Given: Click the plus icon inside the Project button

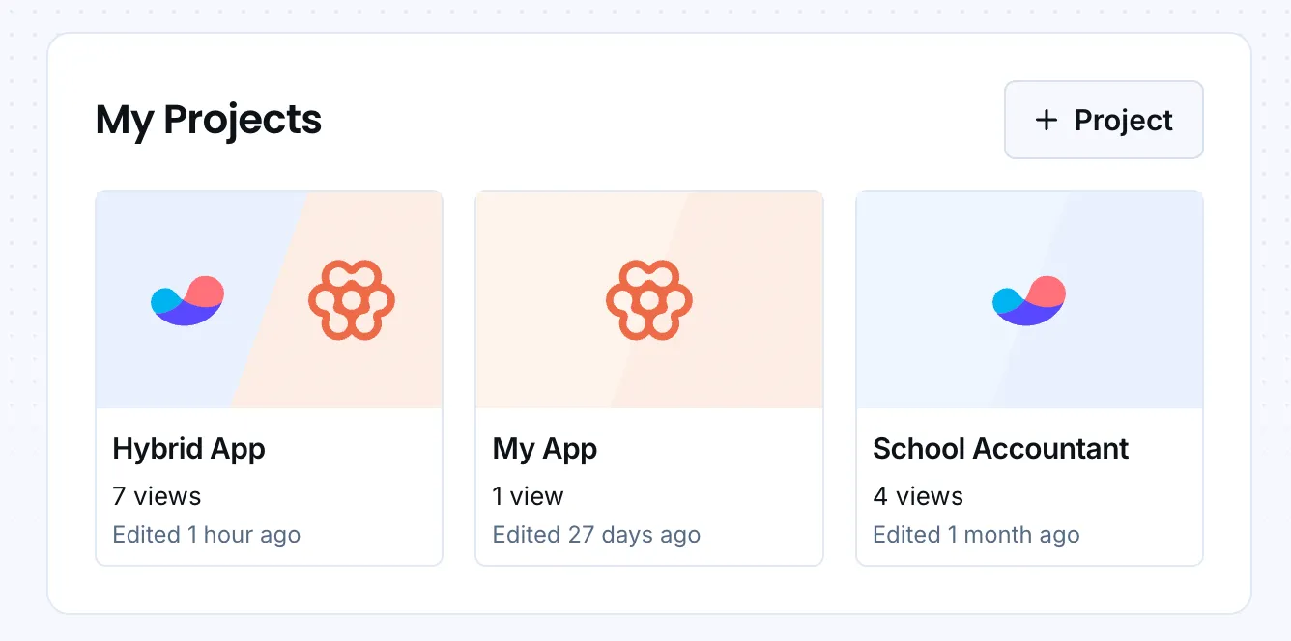Looking at the screenshot, I should click(1045, 120).
